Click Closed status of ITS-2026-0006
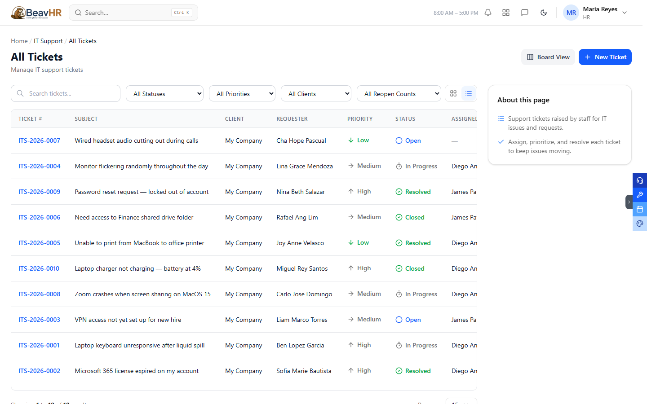Viewport: 647px width, 404px height. click(410, 217)
